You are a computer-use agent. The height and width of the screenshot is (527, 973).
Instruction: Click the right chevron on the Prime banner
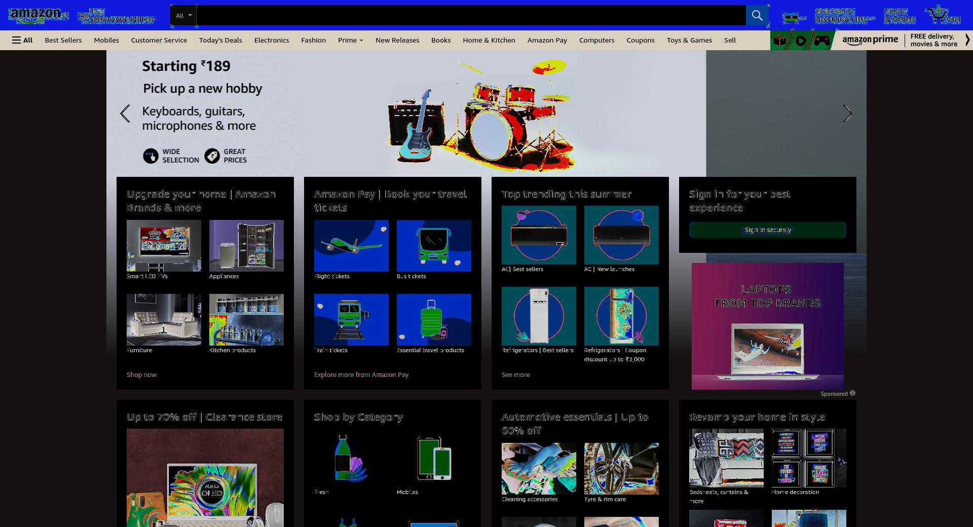967,40
